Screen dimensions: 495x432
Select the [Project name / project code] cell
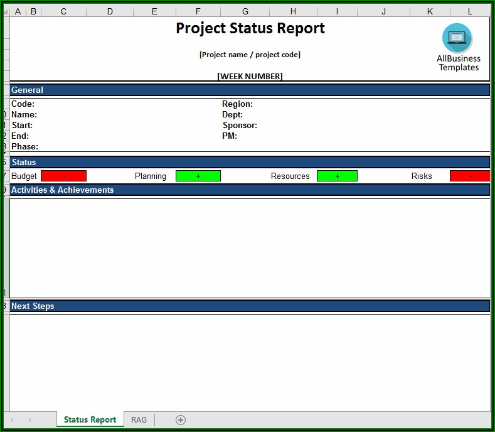click(250, 55)
